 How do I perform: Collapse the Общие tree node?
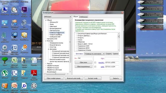pyautogui.click(x=46, y=20)
